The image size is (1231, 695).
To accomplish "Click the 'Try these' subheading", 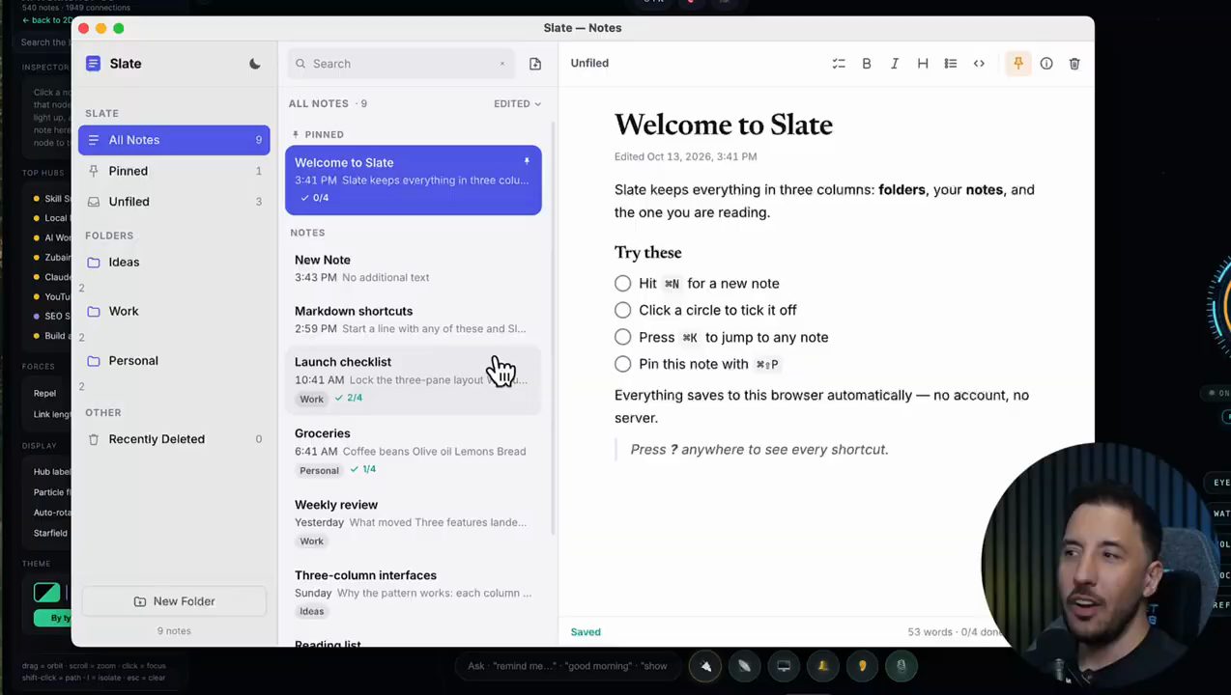I will click(647, 253).
